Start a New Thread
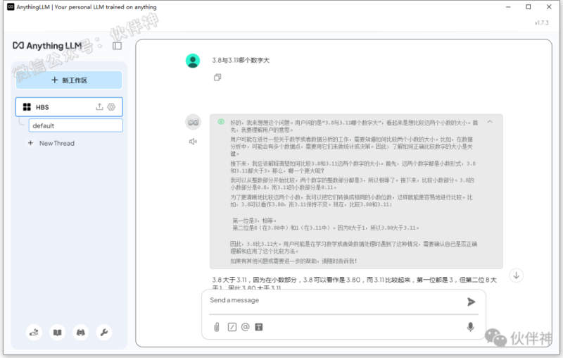 (x=56, y=143)
